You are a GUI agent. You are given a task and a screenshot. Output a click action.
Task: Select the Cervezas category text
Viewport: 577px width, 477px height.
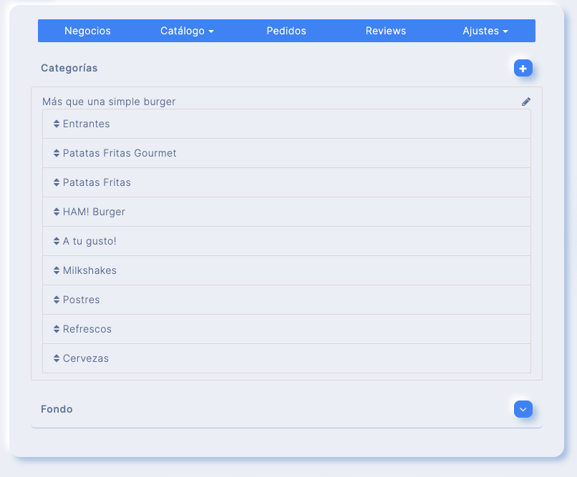click(86, 358)
